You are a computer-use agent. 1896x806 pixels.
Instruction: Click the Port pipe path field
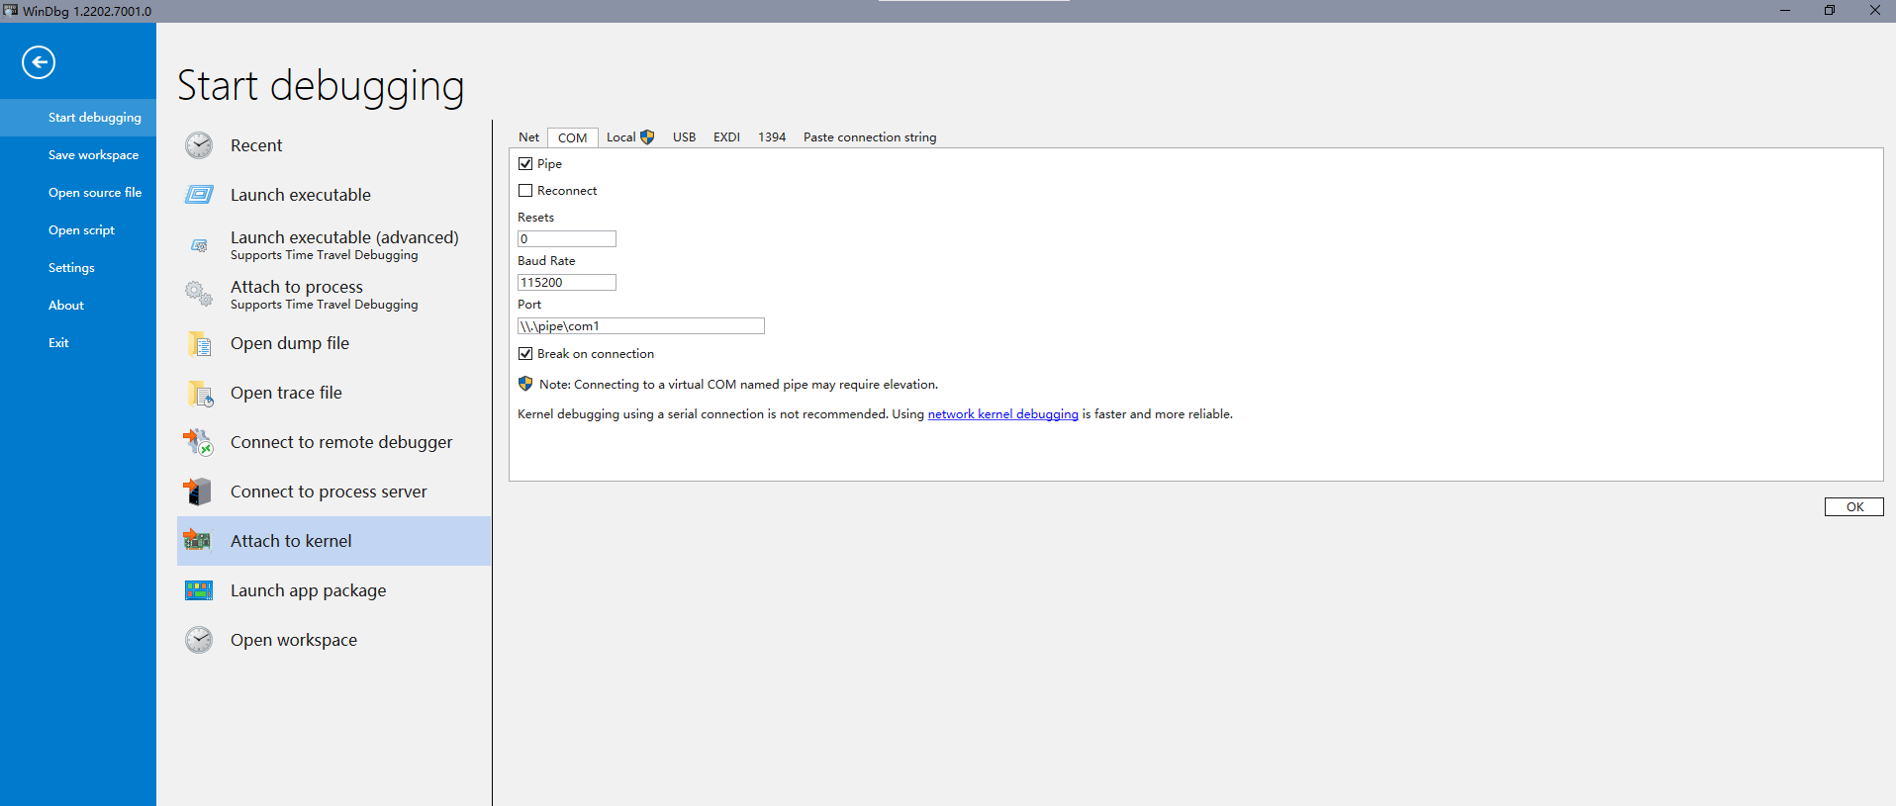pos(641,325)
